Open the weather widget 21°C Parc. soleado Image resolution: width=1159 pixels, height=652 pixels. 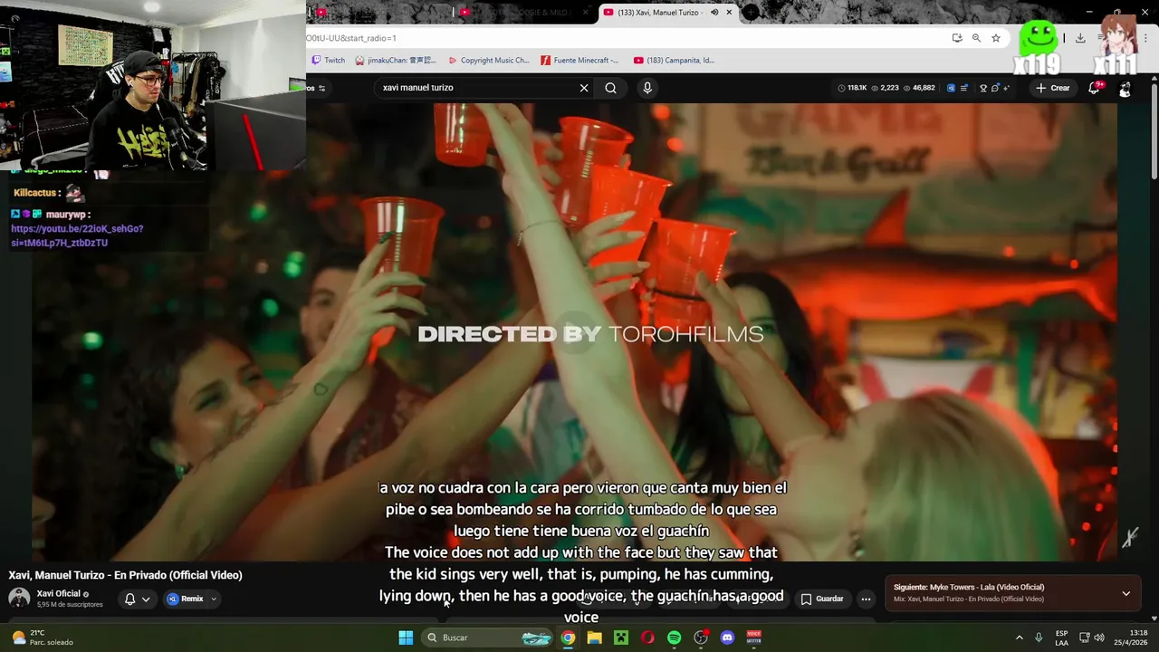point(43,638)
